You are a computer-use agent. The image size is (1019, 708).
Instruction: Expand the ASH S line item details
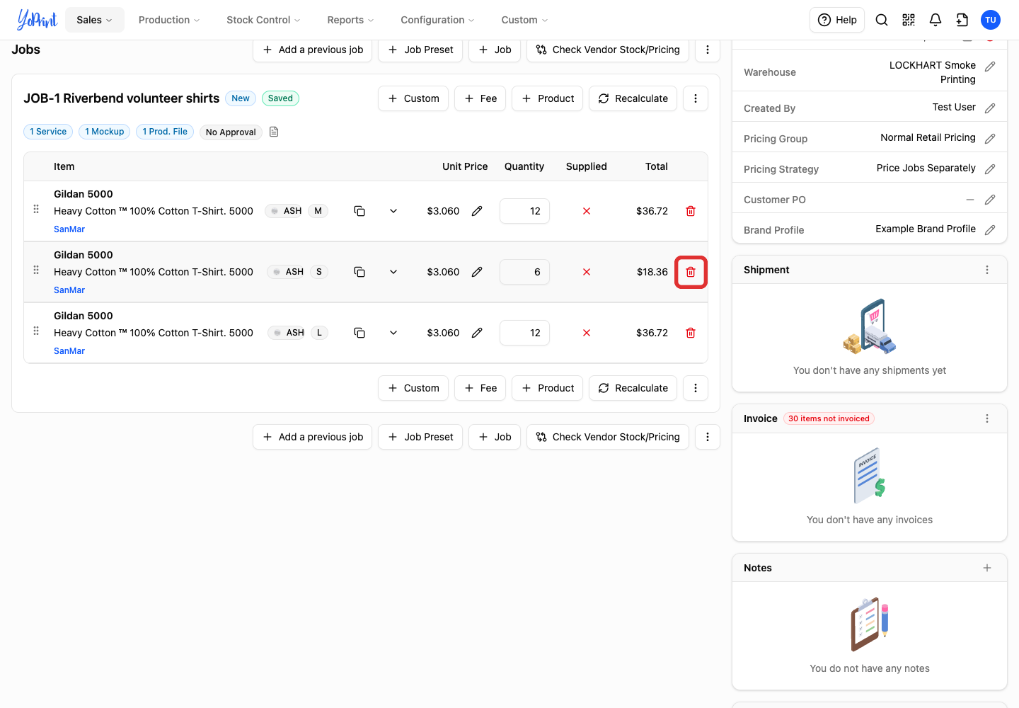[393, 272]
